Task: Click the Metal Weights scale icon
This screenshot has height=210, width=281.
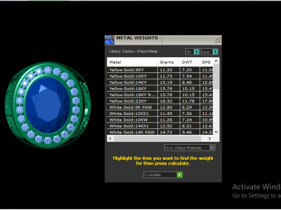Action: click(x=109, y=40)
